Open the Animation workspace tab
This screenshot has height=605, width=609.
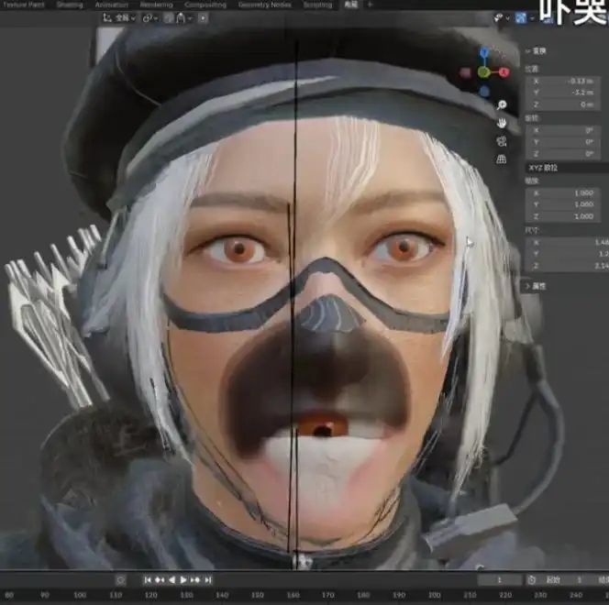coord(112,5)
